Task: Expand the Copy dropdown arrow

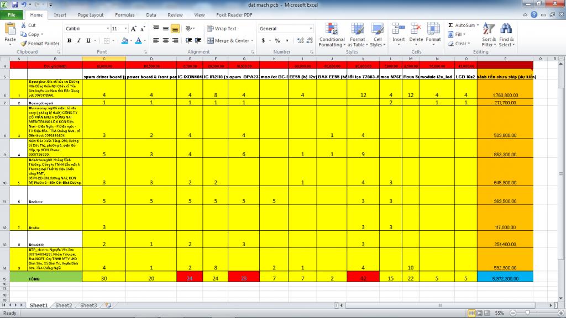Action: coord(42,34)
